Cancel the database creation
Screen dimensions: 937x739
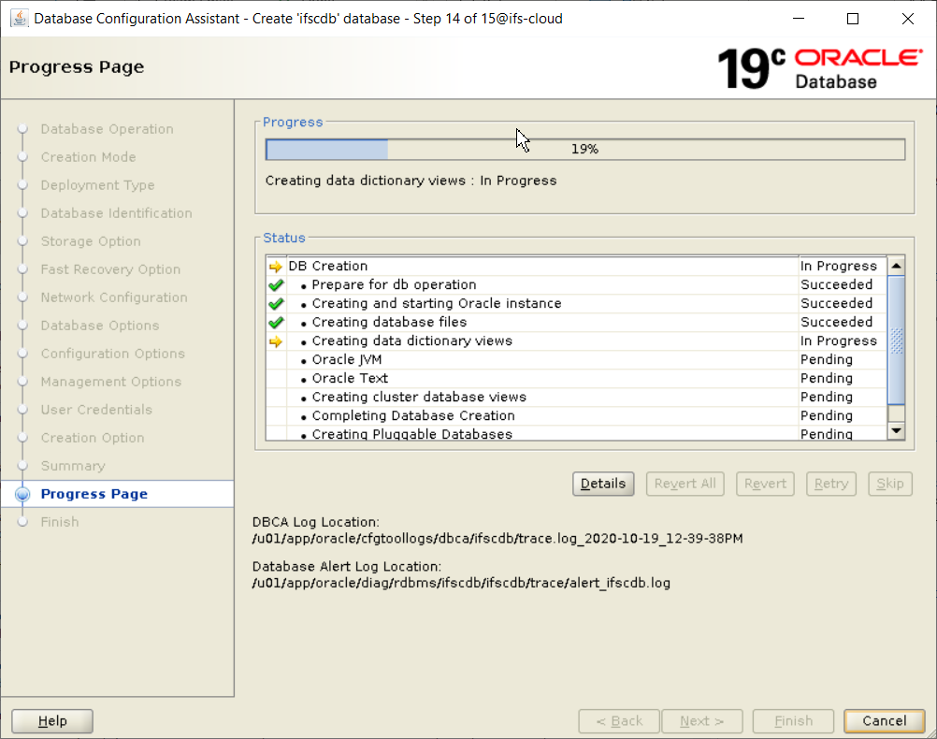pyautogui.click(x=885, y=721)
